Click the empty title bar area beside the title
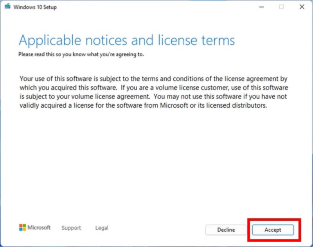 click(x=156, y=7)
